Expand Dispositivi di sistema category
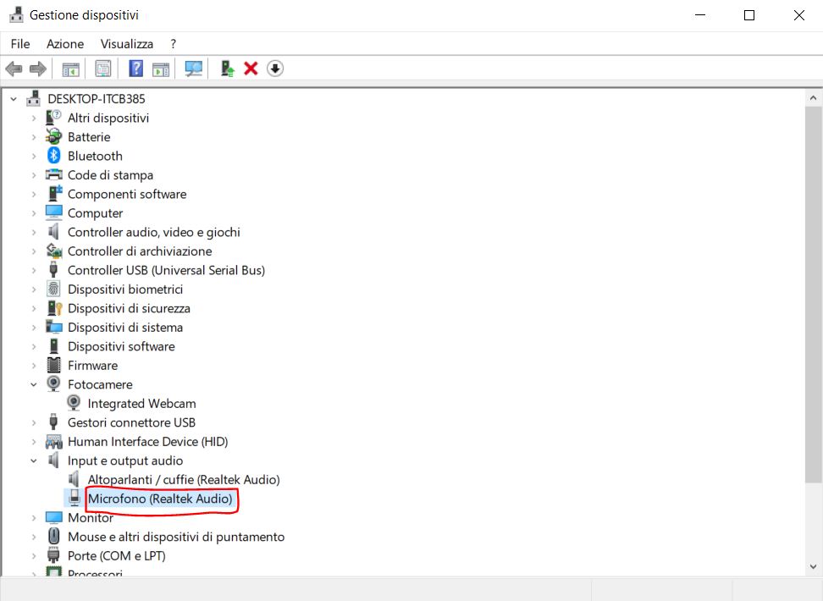The image size is (823, 601). click(34, 327)
